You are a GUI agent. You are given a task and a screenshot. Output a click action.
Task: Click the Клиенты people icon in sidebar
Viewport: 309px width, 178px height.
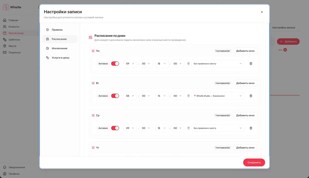(5, 27)
